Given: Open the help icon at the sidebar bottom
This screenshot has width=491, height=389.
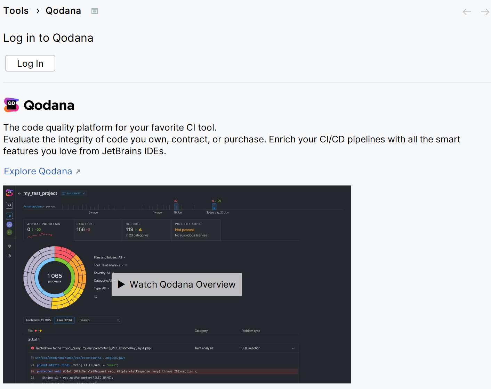Looking at the screenshot, I should coord(9,256).
